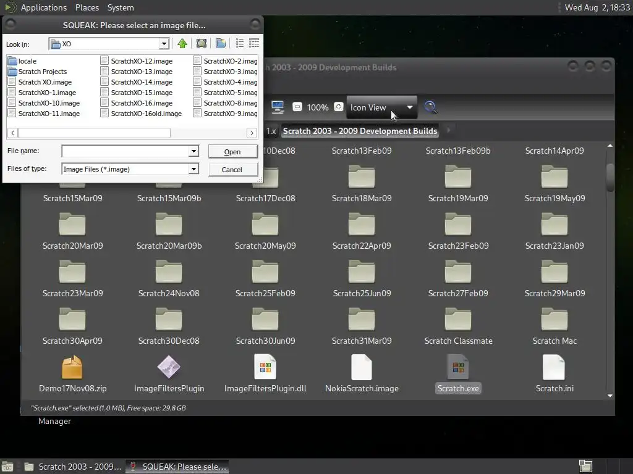
Task: Click the 100% zoom level label
Action: 318,107
